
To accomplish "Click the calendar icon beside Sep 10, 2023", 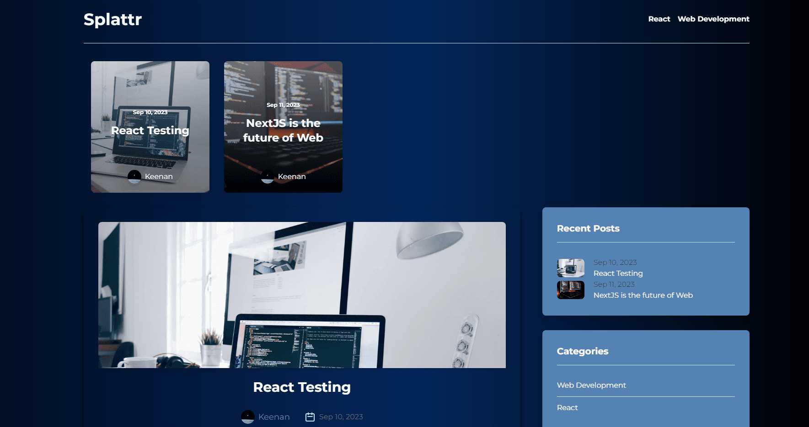I will point(310,417).
